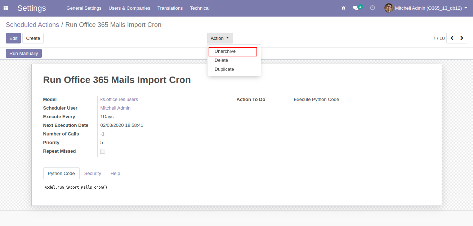Click the Edit button
The width and height of the screenshot is (473, 226).
tap(13, 38)
